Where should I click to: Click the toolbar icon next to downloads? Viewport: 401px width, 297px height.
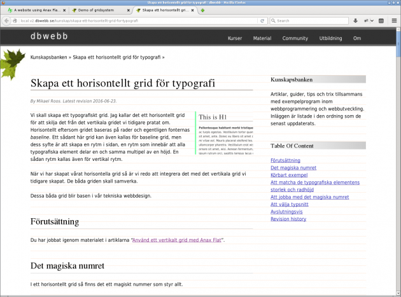point(367,21)
